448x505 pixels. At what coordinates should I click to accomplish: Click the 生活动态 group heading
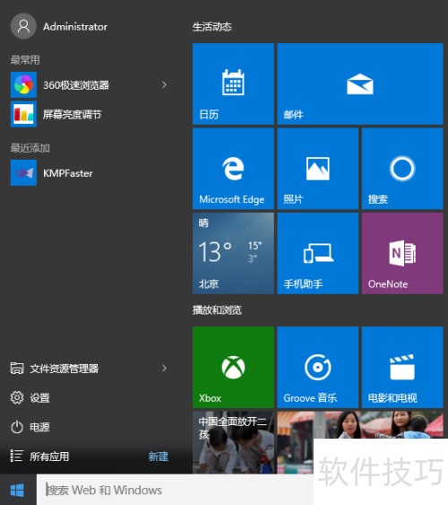pyautogui.click(x=212, y=26)
